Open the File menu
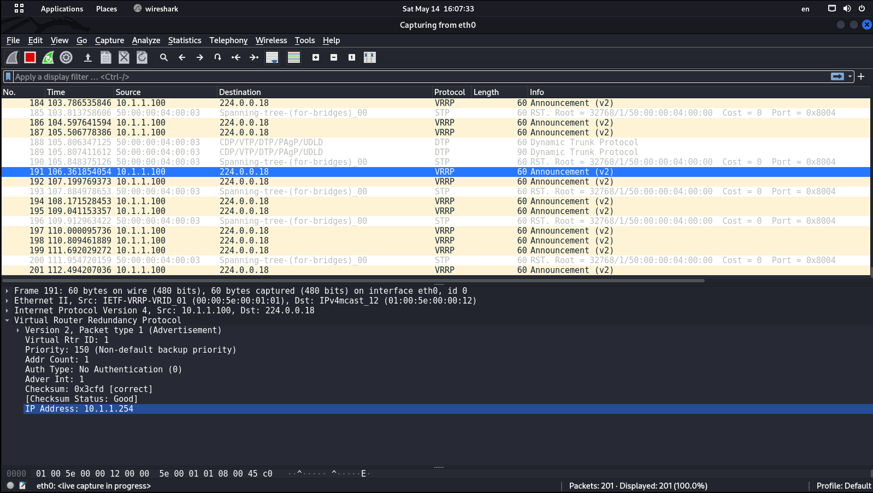Image resolution: width=873 pixels, height=493 pixels. [x=13, y=40]
